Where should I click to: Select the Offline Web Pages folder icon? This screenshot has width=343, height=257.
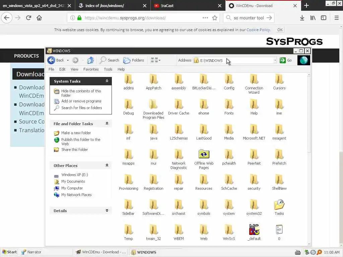pyautogui.click(x=204, y=154)
